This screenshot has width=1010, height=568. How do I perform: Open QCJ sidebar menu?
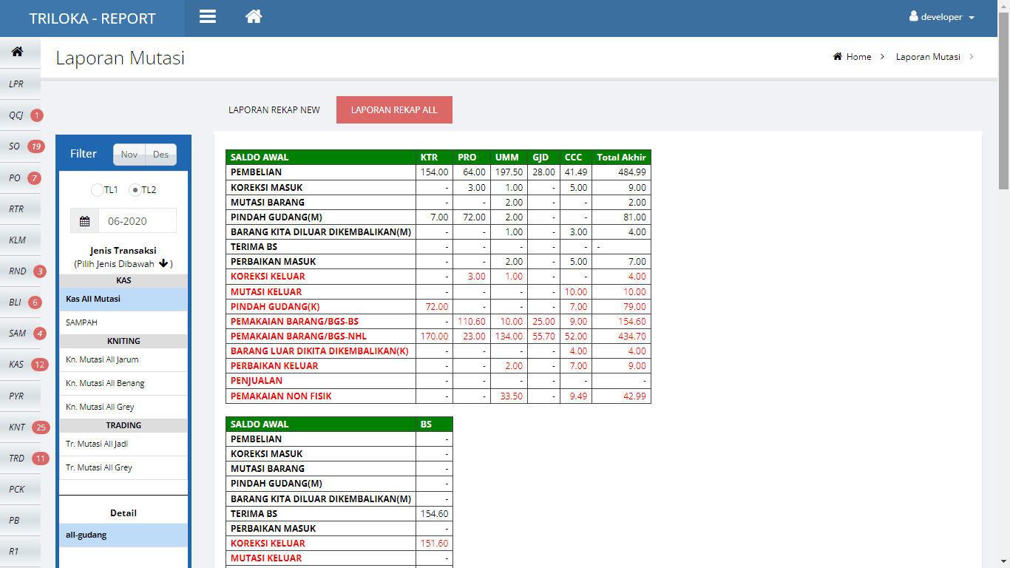(x=20, y=115)
